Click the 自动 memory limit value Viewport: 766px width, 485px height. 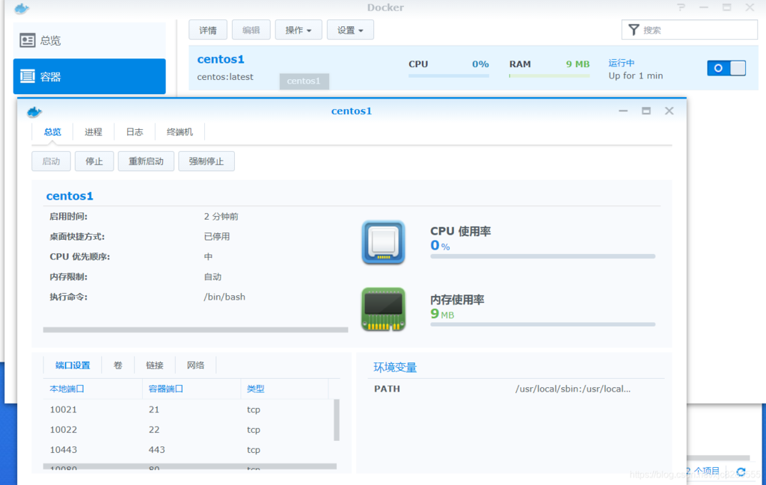(212, 277)
